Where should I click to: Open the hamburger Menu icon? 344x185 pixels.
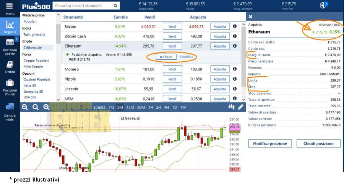[x=10, y=7]
